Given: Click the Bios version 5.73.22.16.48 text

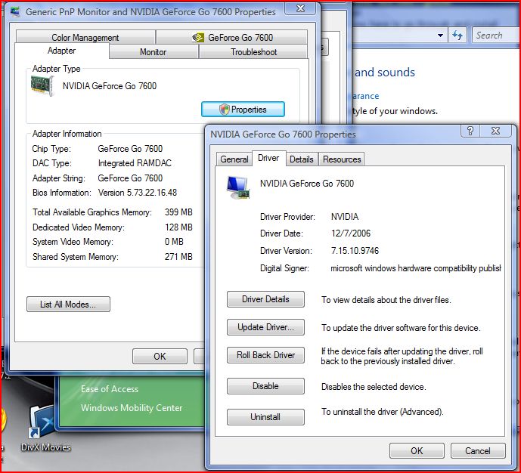Looking at the screenshot, I should 138,193.
